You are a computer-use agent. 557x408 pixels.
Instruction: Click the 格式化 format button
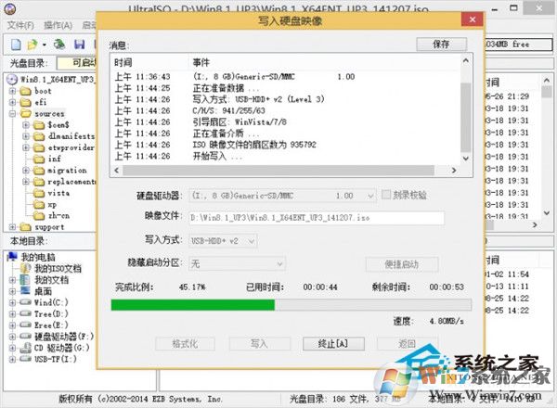point(185,343)
